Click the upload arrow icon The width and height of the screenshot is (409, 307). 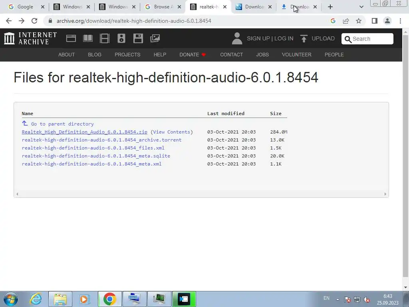point(304,39)
